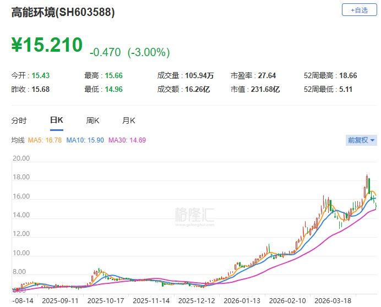The width and height of the screenshot is (381, 307).
Task: Click the 2025-09-11 date axis label
Action: (x=60, y=301)
